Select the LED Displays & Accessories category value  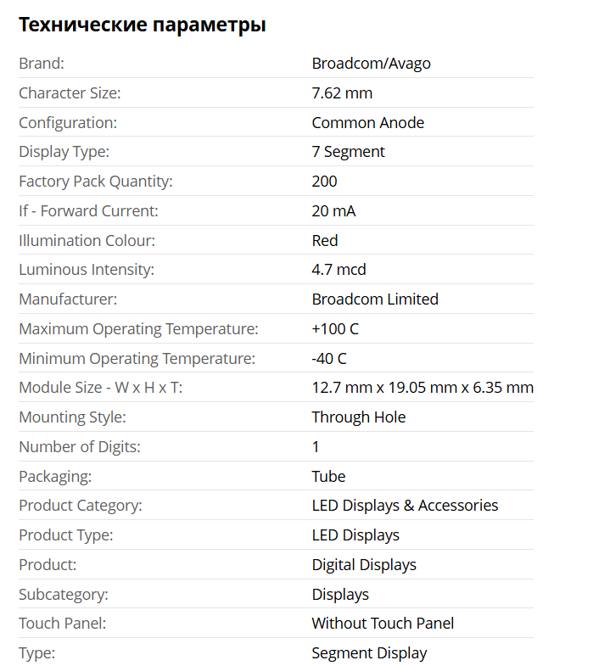click(x=405, y=506)
